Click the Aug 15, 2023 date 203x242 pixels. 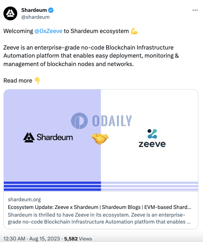44,239
